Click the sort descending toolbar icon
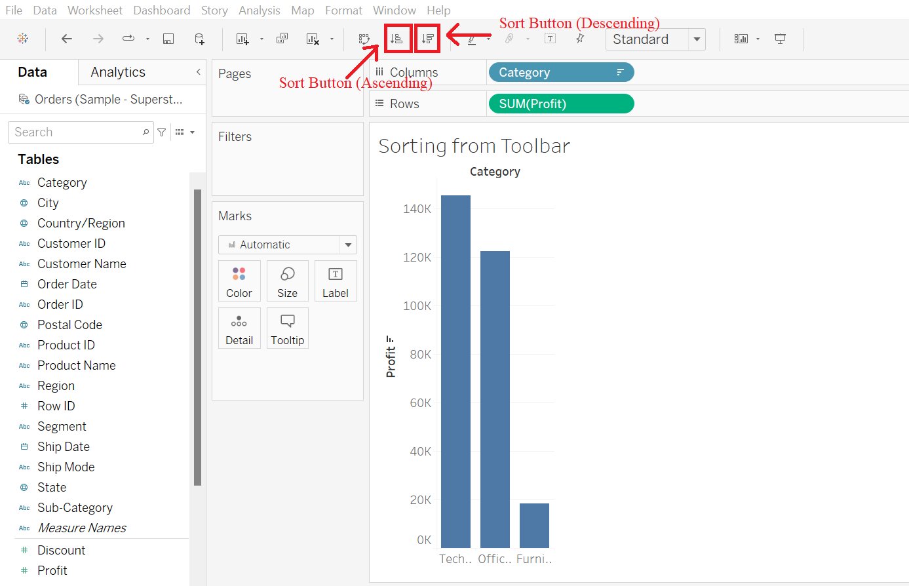 pyautogui.click(x=427, y=38)
